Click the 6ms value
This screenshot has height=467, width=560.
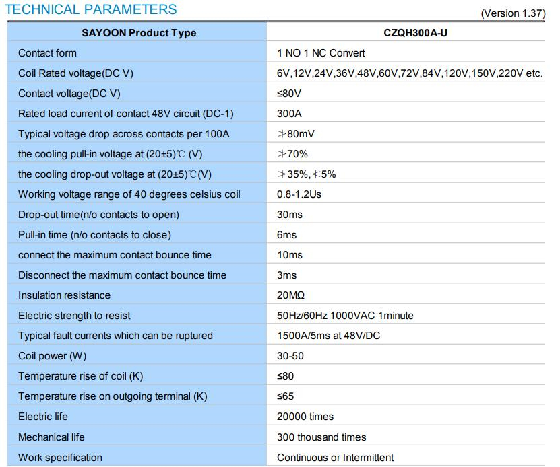pyautogui.click(x=287, y=235)
